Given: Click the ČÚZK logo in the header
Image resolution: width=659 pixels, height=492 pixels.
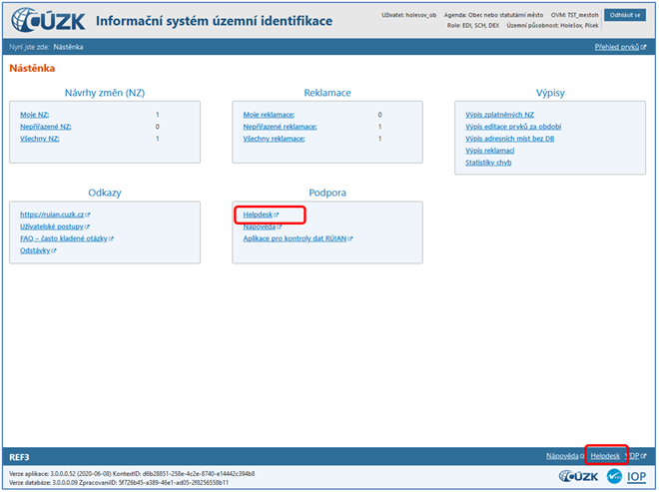Looking at the screenshot, I should coord(48,21).
